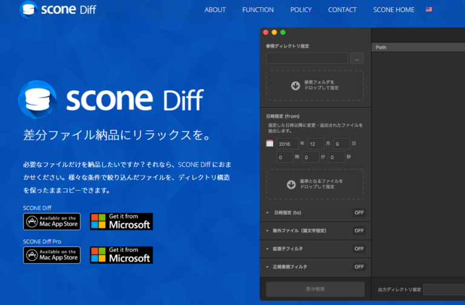Toggle the 除外ファイル OFF switch
465x305 pixels.
(x=359, y=231)
